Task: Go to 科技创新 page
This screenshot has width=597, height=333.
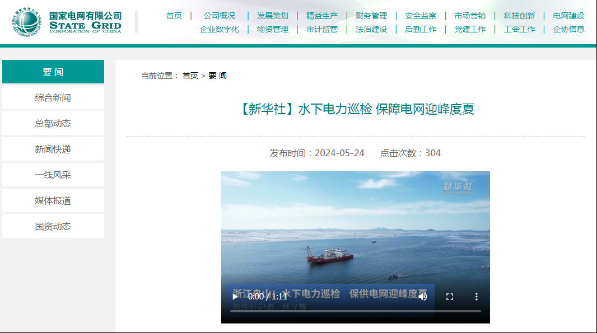Action: coord(519,16)
